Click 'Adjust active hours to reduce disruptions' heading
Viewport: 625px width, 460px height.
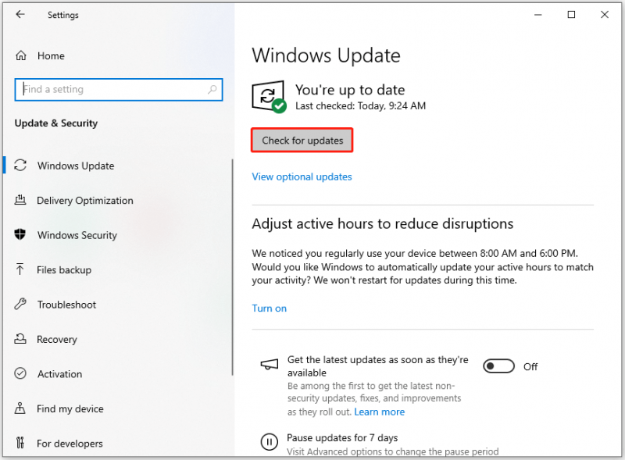point(382,224)
